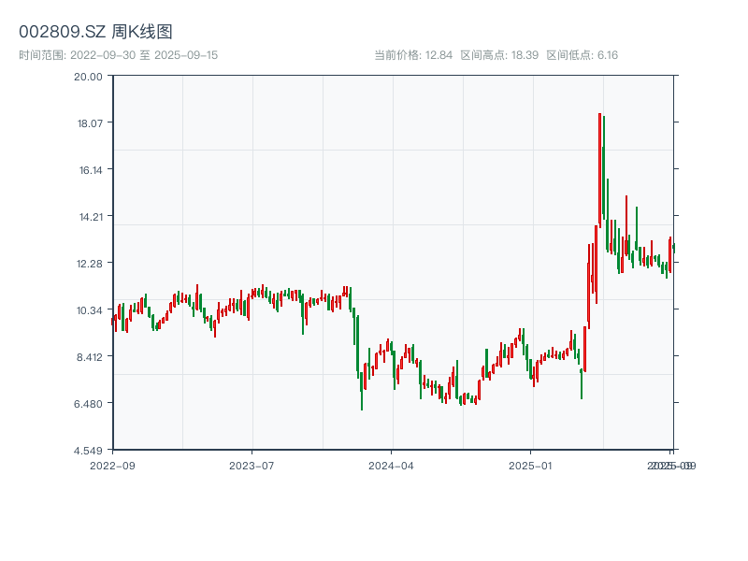
Task: Click the 当前价格 12.84 label
Action: tap(413, 55)
